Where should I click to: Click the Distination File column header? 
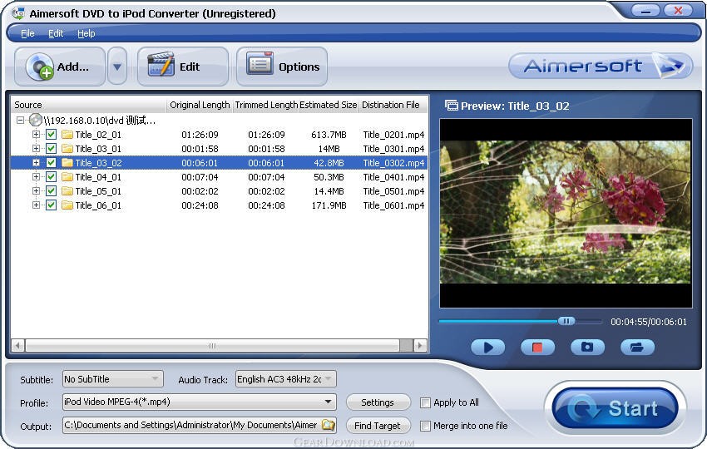[x=393, y=105]
